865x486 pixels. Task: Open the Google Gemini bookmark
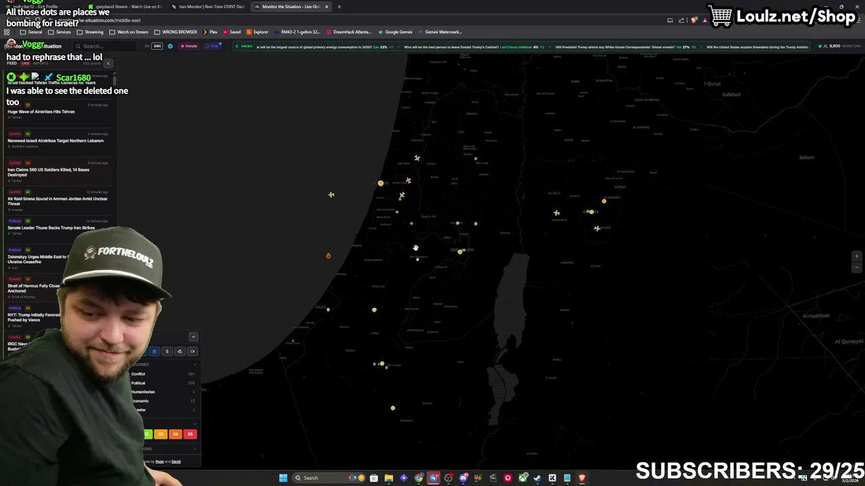pos(395,32)
